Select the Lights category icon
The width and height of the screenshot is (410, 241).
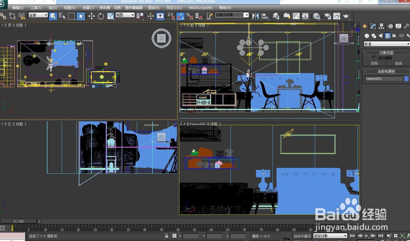point(381,36)
